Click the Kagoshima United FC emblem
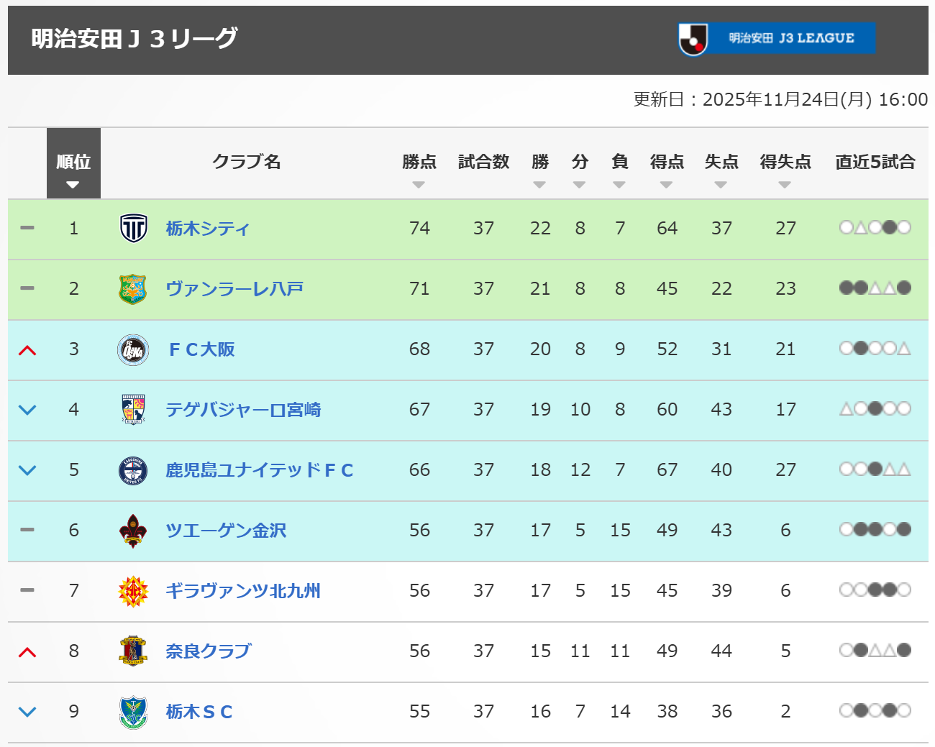935x747 pixels. pyautogui.click(x=133, y=471)
